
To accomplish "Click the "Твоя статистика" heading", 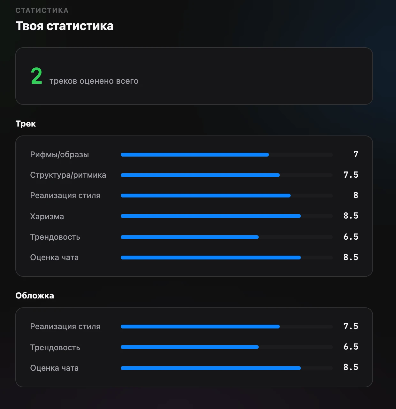I will pyautogui.click(x=65, y=26).
